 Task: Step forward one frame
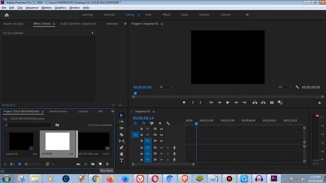[x=236, y=103]
